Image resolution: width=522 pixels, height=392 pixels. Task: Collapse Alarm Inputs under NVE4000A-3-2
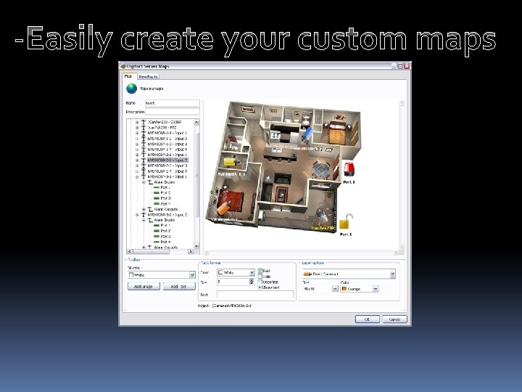(x=144, y=221)
